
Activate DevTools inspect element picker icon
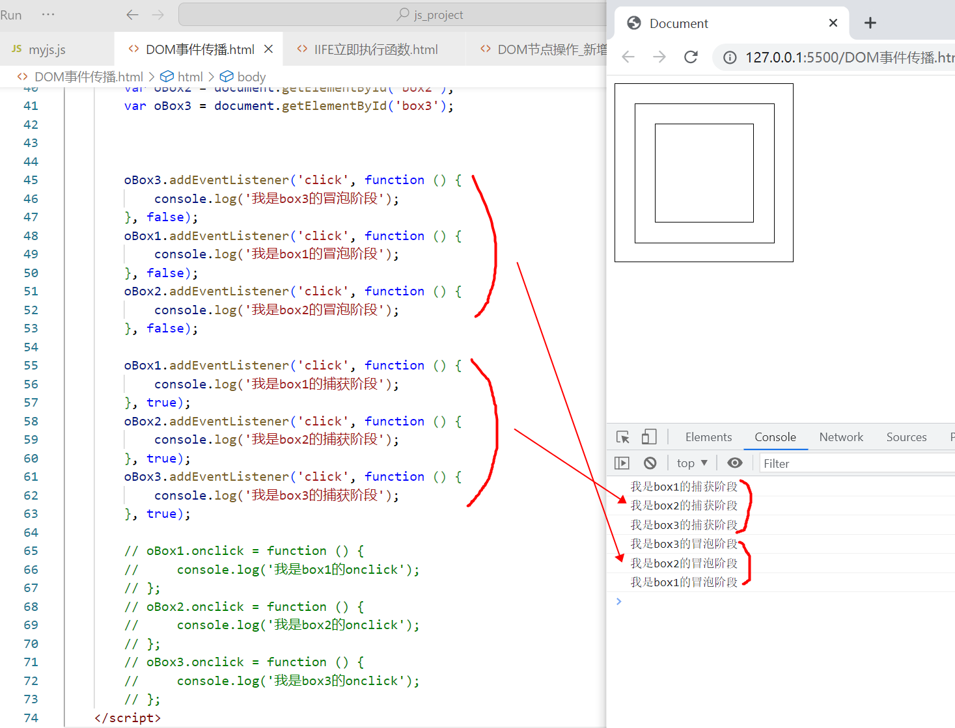(623, 437)
